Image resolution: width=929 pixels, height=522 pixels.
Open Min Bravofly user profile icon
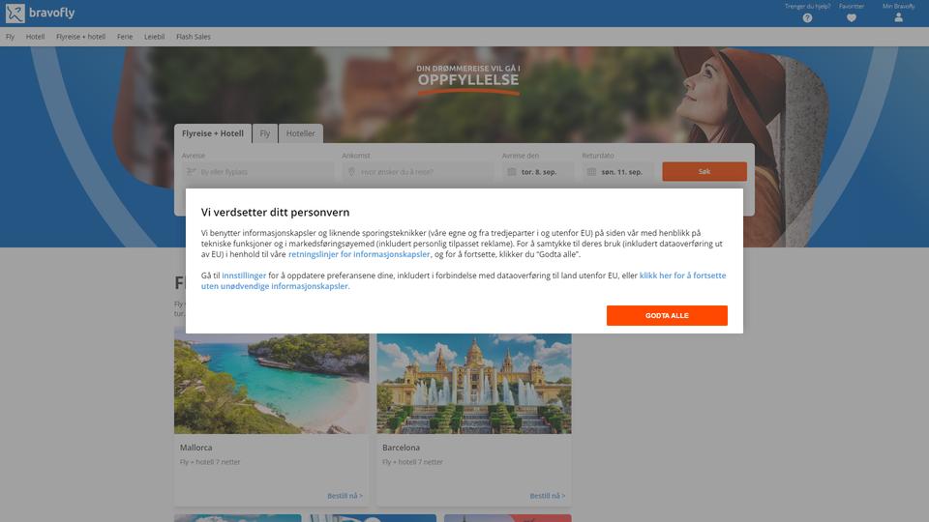(x=898, y=17)
